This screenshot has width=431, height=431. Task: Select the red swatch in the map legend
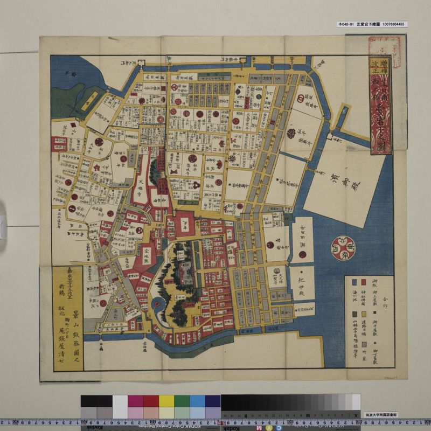pyautogui.click(x=364, y=282)
